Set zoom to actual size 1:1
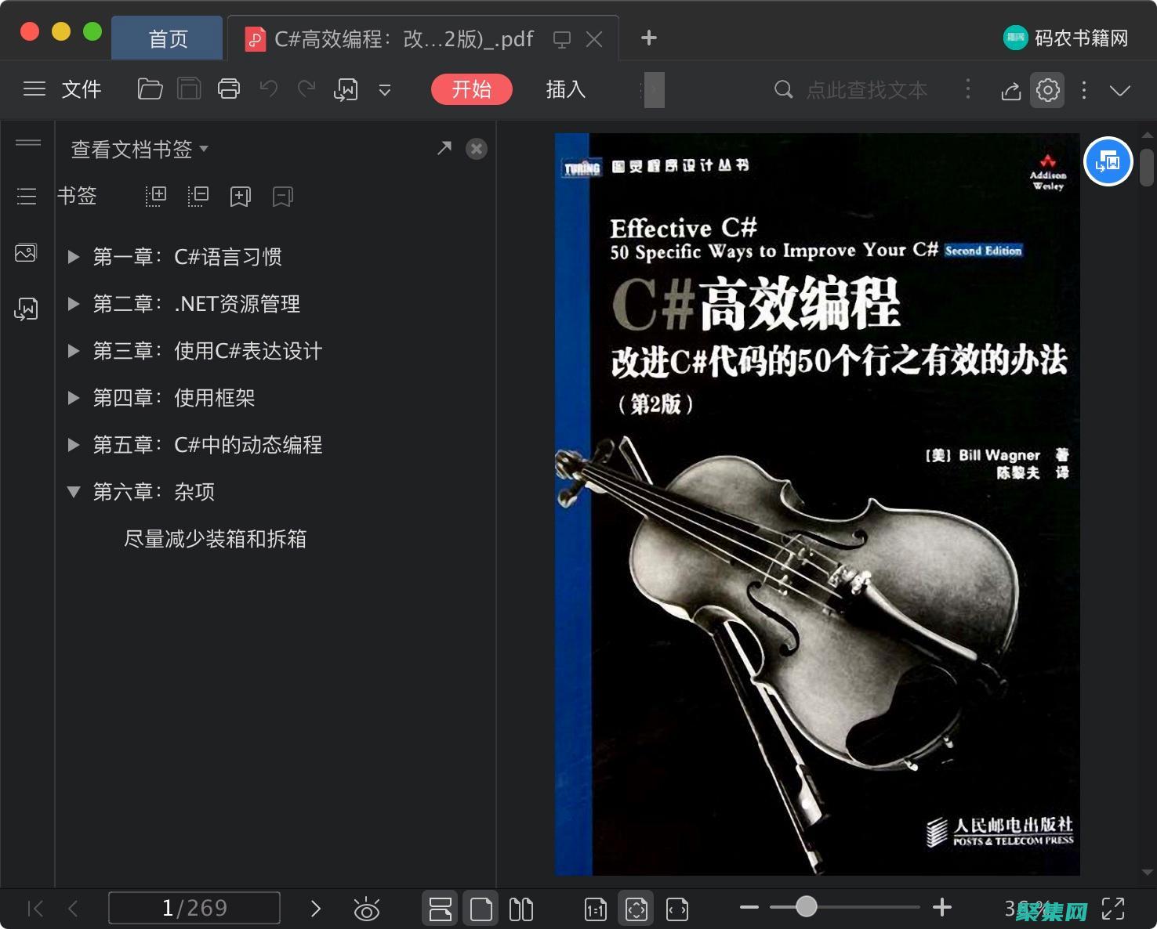Image resolution: width=1157 pixels, height=929 pixels. click(x=595, y=908)
